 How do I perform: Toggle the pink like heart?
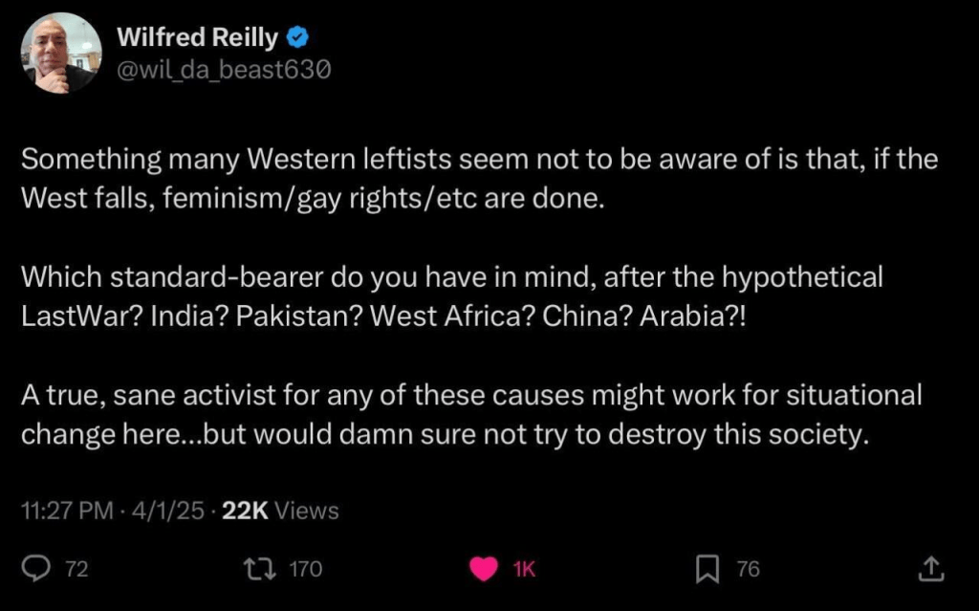pyautogui.click(x=486, y=570)
